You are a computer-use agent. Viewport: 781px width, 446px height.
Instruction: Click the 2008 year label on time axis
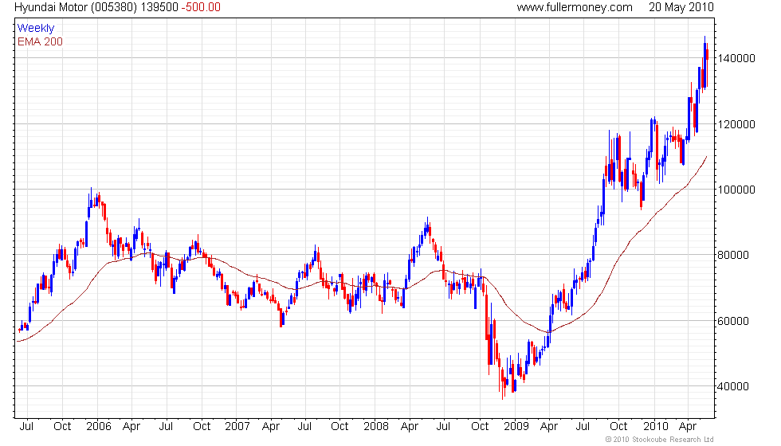tap(376, 427)
